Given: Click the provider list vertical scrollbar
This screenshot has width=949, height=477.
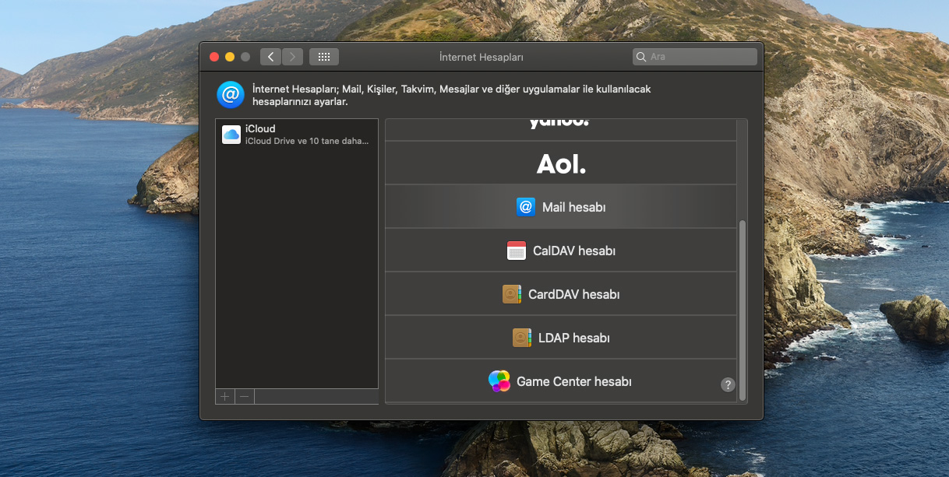Looking at the screenshot, I should (x=743, y=310).
